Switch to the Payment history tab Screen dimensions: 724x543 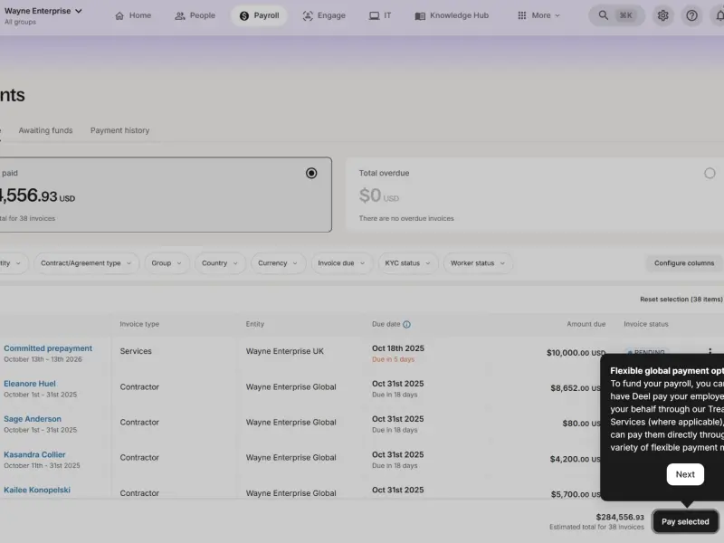click(x=120, y=130)
